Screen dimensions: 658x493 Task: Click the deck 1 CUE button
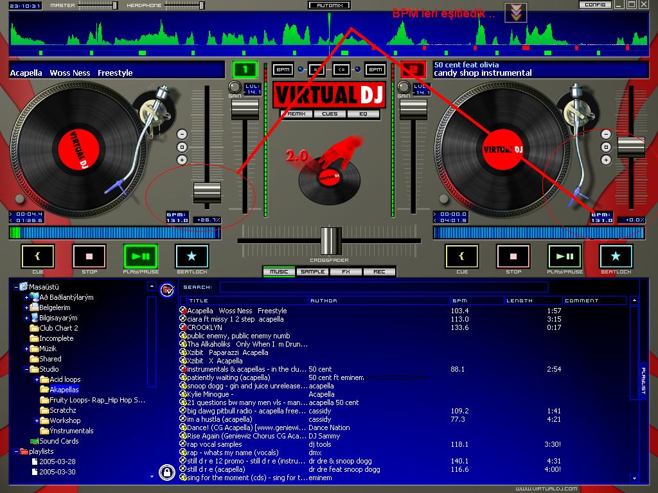[x=38, y=256]
